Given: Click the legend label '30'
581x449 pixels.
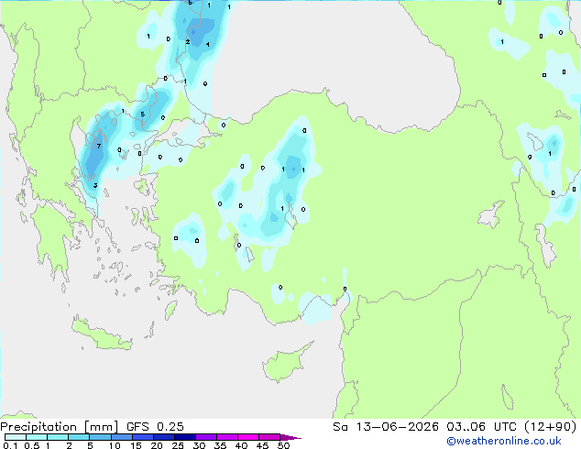Looking at the screenshot, I should [199, 445].
